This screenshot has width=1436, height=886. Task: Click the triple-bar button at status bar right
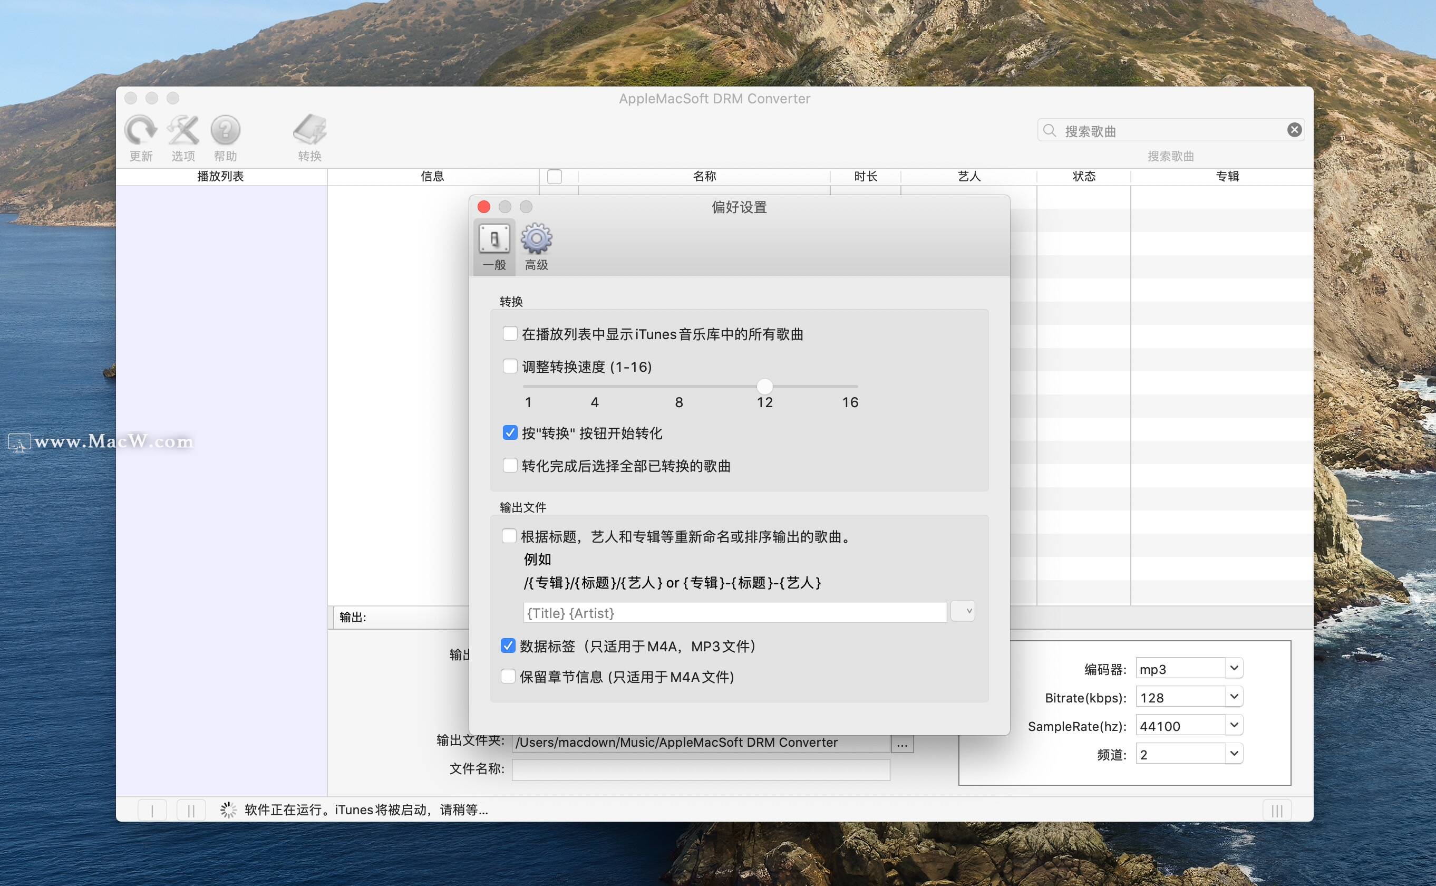(x=1277, y=811)
